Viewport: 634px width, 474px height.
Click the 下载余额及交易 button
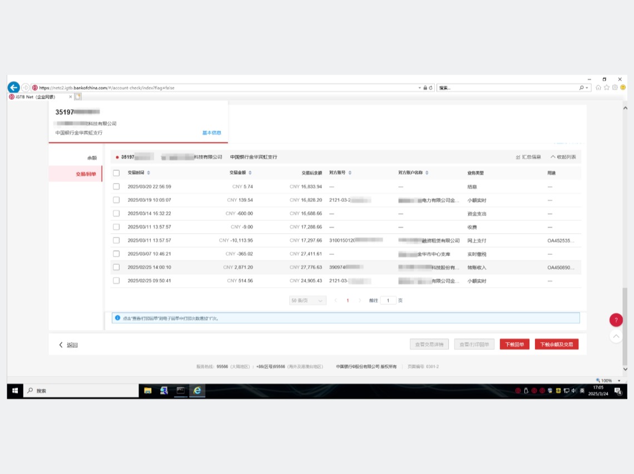click(x=556, y=344)
